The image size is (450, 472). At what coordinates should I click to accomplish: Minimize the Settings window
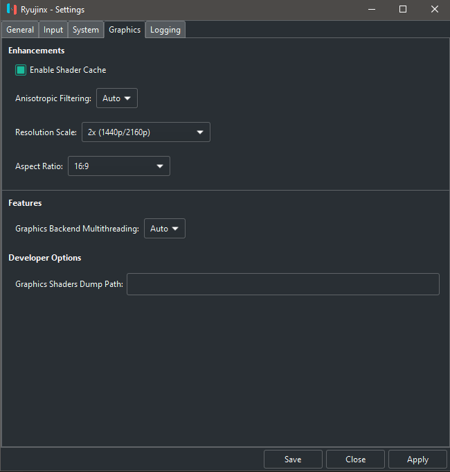(372, 9)
